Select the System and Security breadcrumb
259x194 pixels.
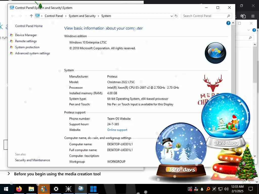(82, 16)
